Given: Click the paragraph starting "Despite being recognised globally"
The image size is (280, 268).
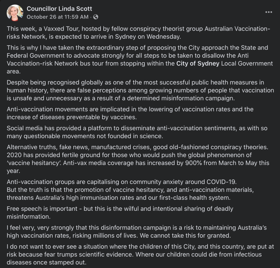Looking at the screenshot, I should (137, 90).
